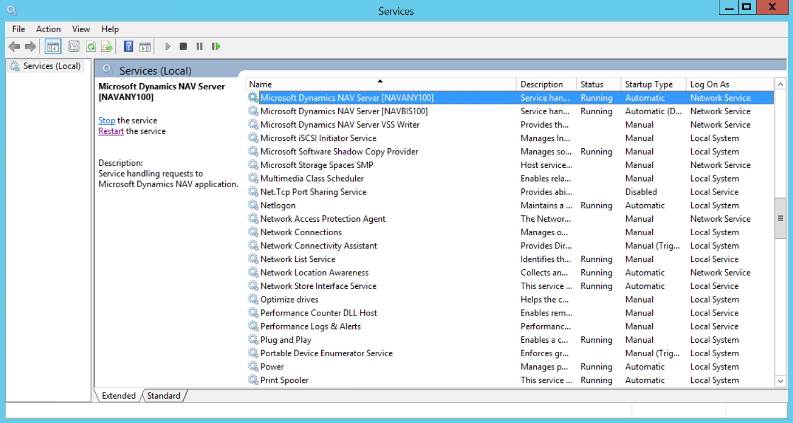Click the Restart Service toolbar icon
Viewport: 793px width, 423px height.
pyautogui.click(x=216, y=46)
